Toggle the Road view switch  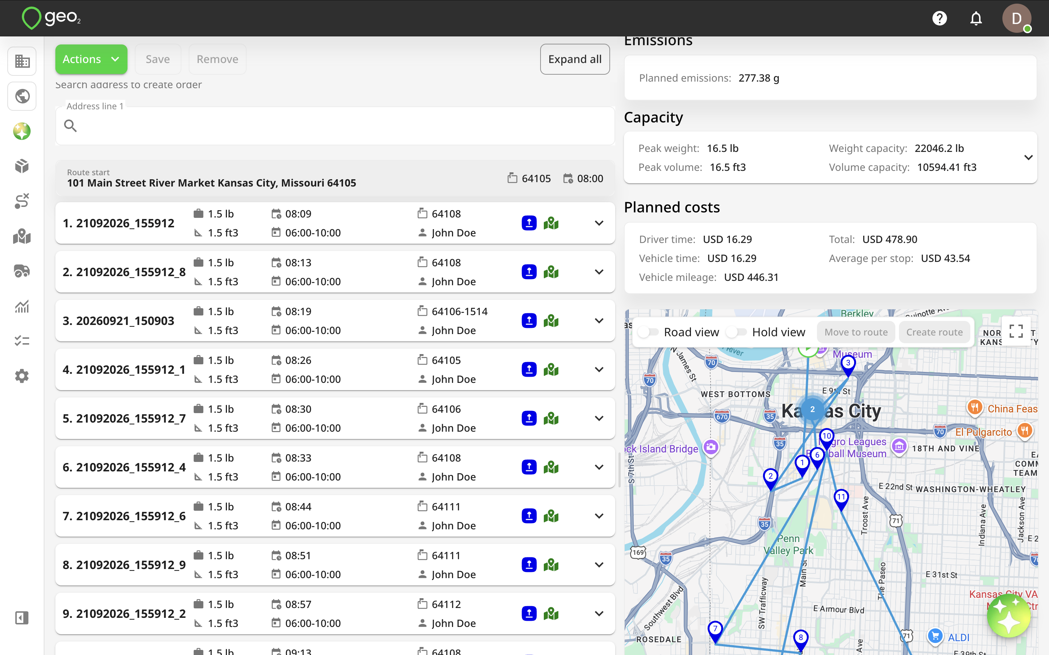click(x=648, y=332)
